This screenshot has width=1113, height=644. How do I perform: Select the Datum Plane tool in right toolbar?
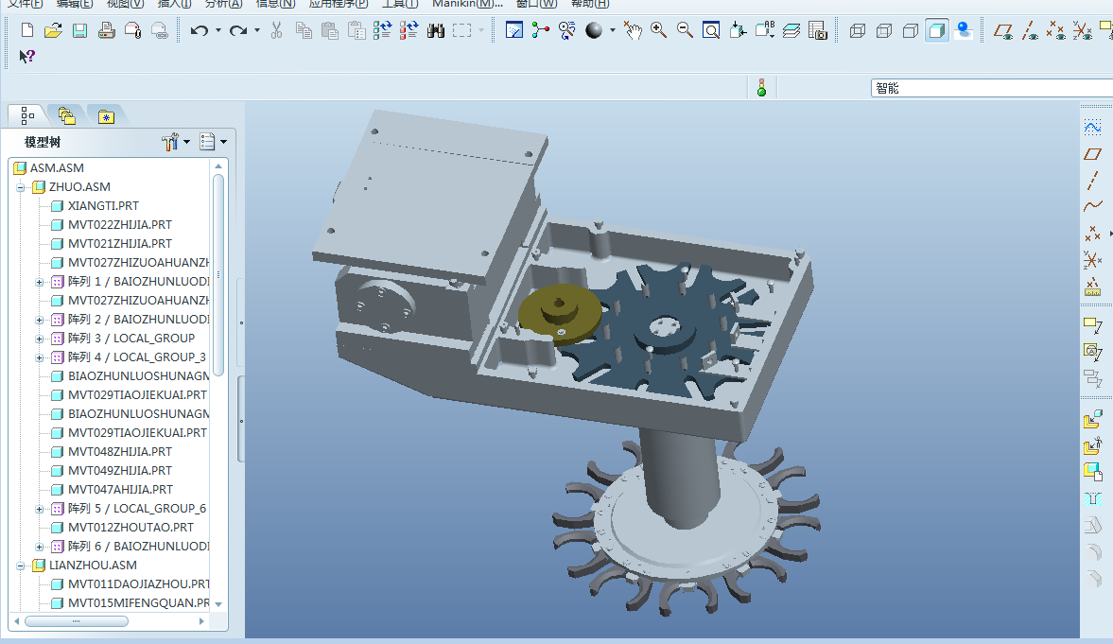[x=1092, y=154]
